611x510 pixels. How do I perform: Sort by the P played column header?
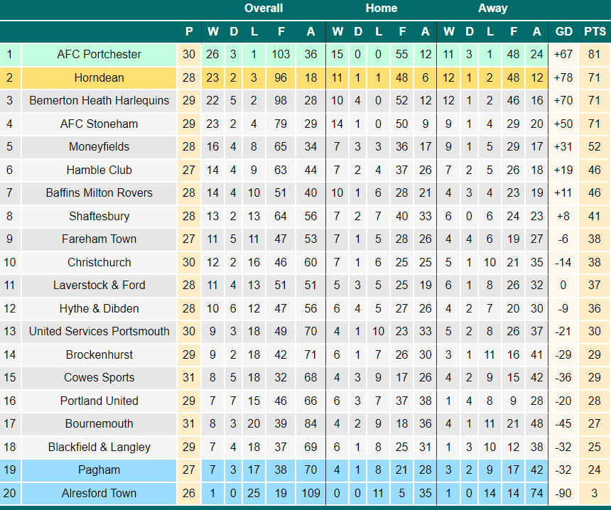[189, 31]
